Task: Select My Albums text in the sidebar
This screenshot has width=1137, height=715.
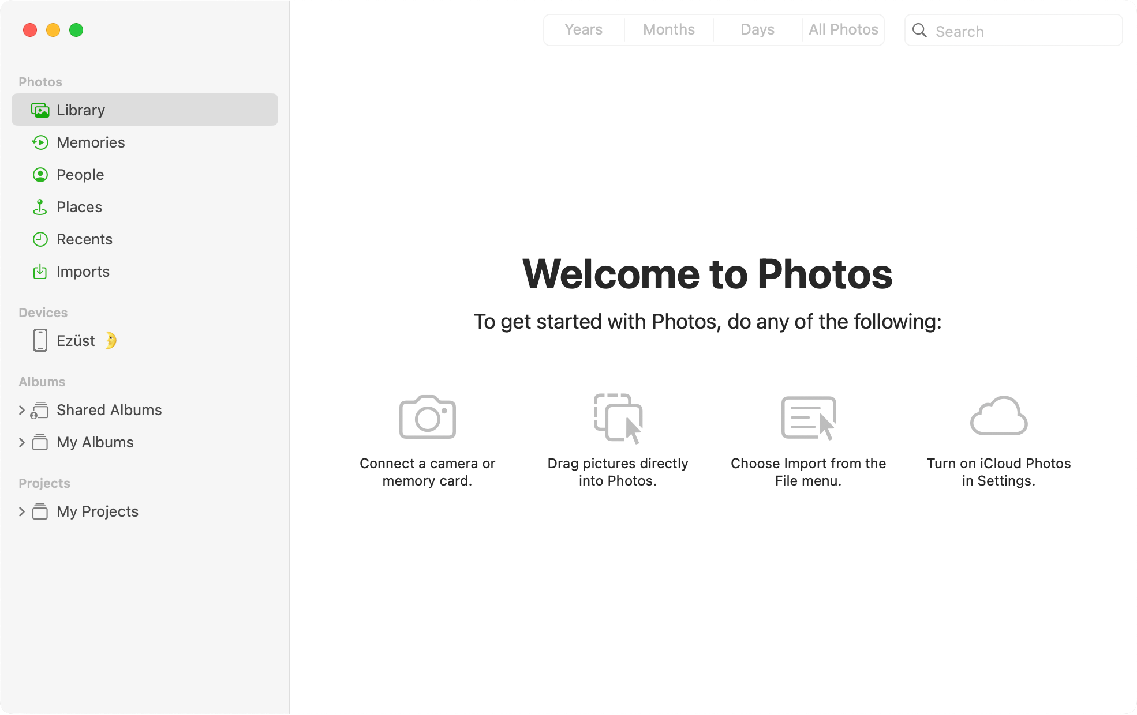Action: click(x=95, y=442)
